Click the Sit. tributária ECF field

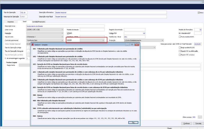pyautogui.click(x=198, y=33)
